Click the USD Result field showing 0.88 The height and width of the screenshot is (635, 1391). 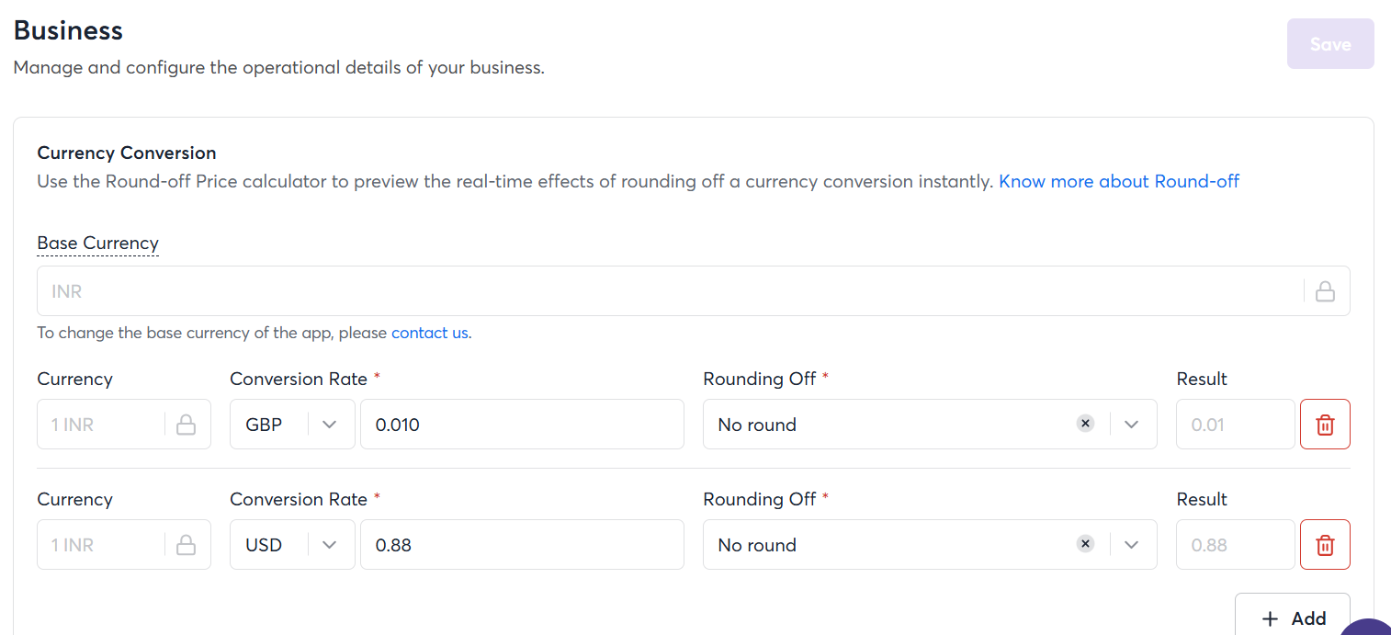click(1234, 545)
